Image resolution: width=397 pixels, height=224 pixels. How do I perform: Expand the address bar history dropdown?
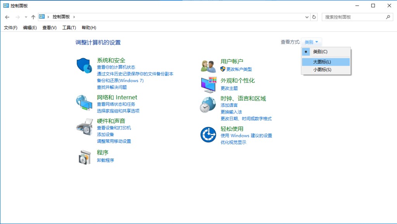pos(307,17)
